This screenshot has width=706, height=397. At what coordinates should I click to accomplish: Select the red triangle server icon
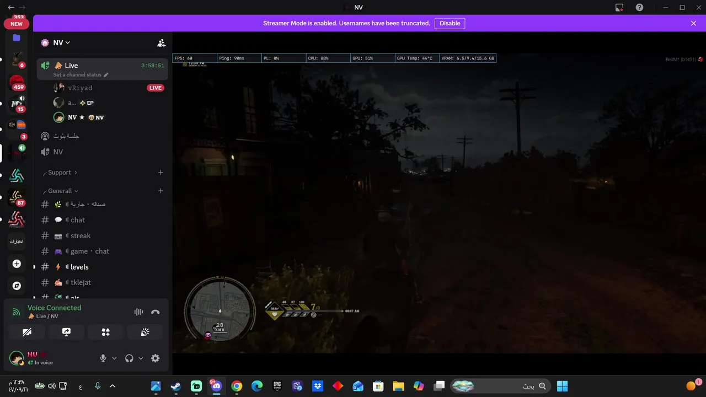(x=17, y=219)
